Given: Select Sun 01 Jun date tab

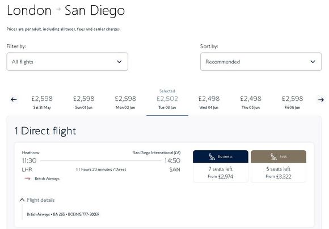Looking at the screenshot, I should 84,102.
